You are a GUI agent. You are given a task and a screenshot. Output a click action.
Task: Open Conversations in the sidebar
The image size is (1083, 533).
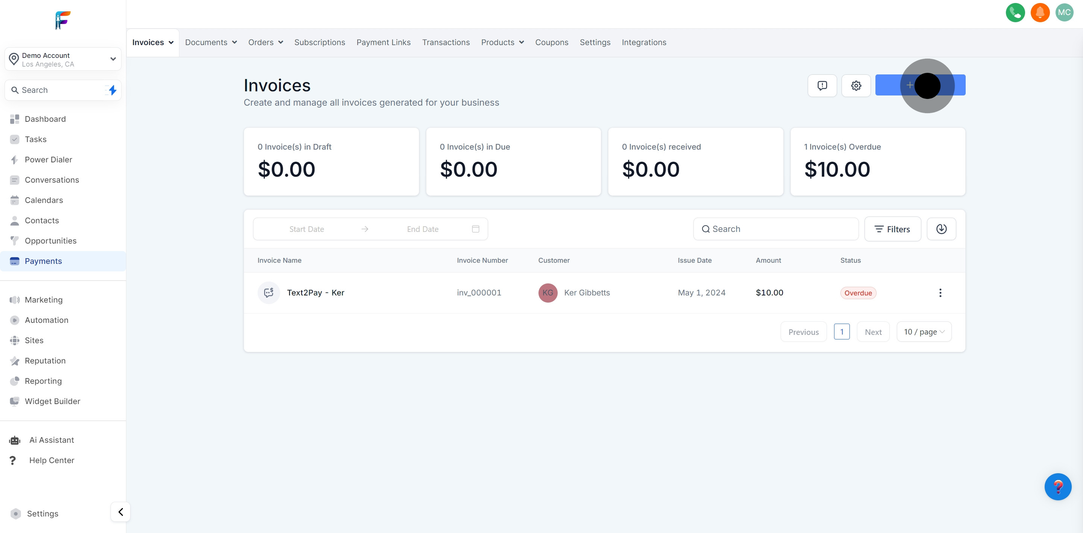(x=52, y=180)
